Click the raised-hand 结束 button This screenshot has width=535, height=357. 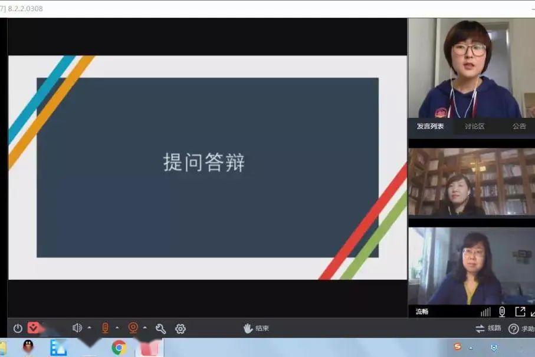[x=256, y=328]
